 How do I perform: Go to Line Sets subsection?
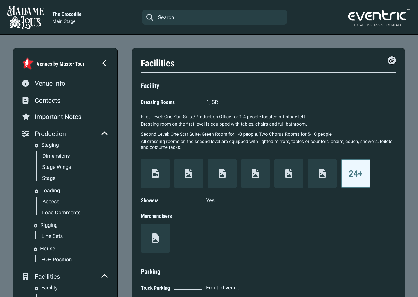[52, 236]
